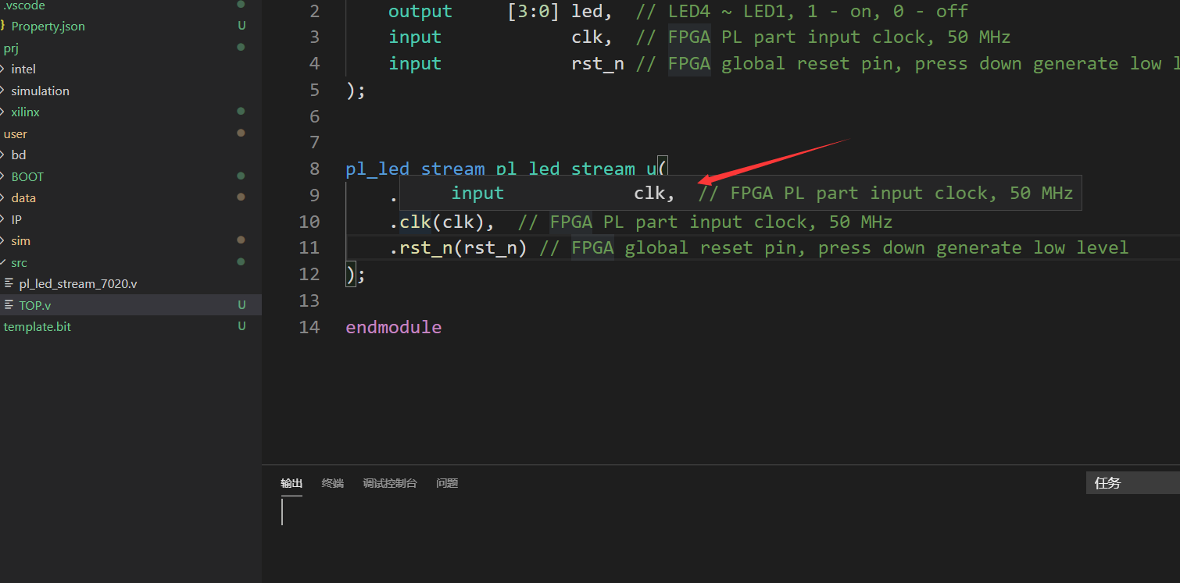Click inside the output panel text area
Image resolution: width=1180 pixels, height=583 pixels.
click(x=721, y=539)
